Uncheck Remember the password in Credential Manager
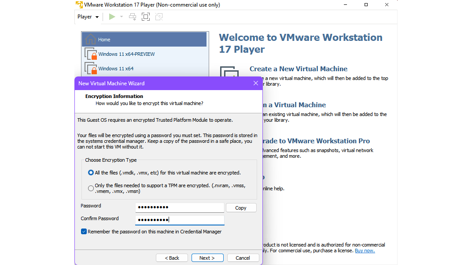This screenshot has width=472, height=265. click(x=84, y=232)
